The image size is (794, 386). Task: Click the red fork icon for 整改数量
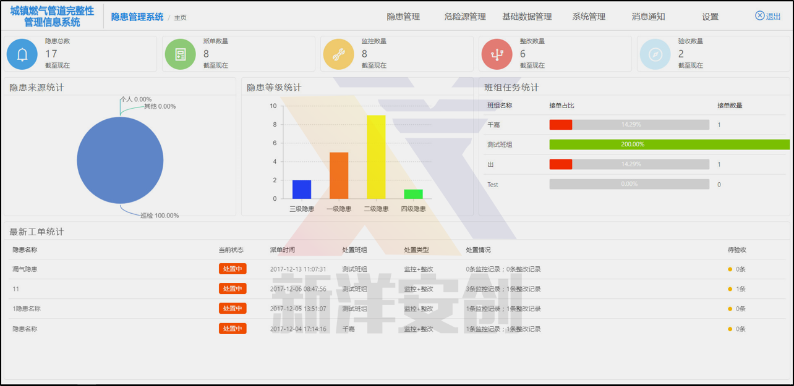(497, 54)
